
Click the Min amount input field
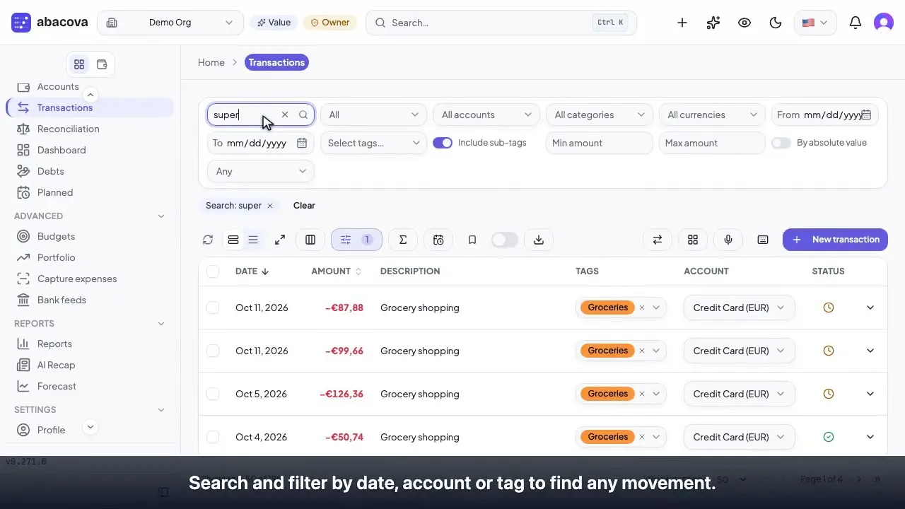[600, 143]
